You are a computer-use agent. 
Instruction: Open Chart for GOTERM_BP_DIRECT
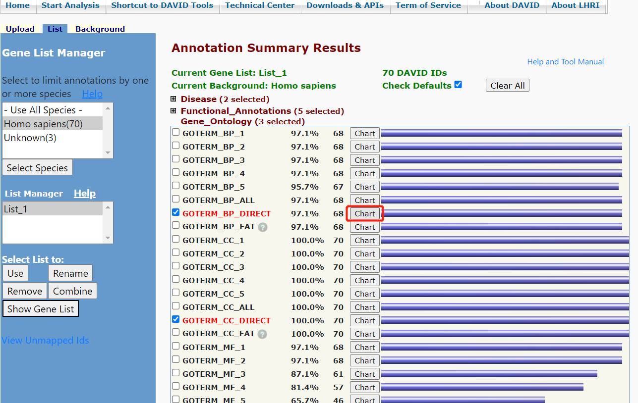coord(365,213)
